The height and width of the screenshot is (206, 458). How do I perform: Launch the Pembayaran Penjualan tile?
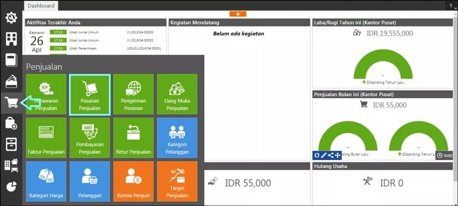[x=90, y=137]
